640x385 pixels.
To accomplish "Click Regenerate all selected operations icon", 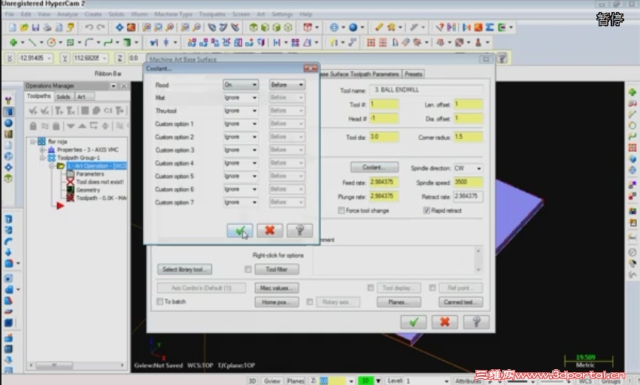I will tap(59, 111).
